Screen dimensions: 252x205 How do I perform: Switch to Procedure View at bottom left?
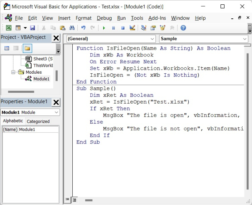pyautogui.click(x=67, y=200)
